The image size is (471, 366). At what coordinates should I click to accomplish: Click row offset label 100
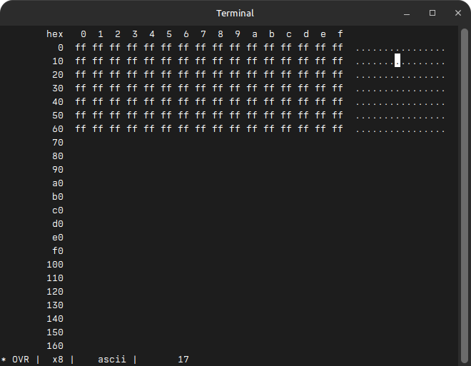point(55,265)
